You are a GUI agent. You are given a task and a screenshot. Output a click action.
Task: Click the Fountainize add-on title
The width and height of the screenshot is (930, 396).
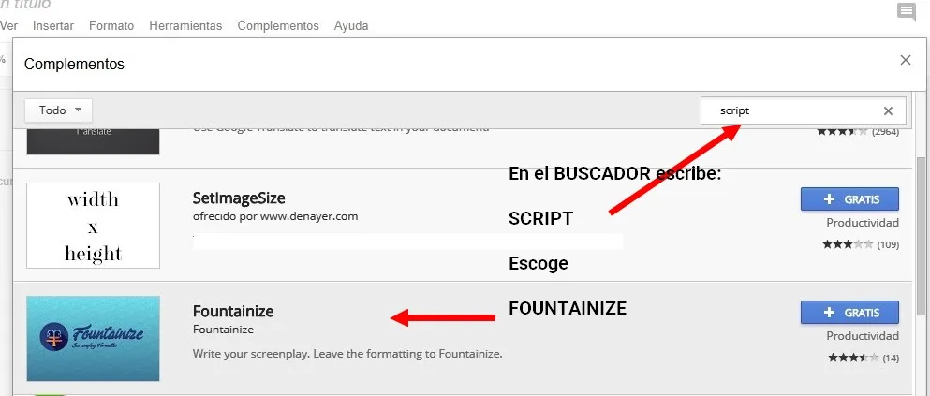(233, 311)
